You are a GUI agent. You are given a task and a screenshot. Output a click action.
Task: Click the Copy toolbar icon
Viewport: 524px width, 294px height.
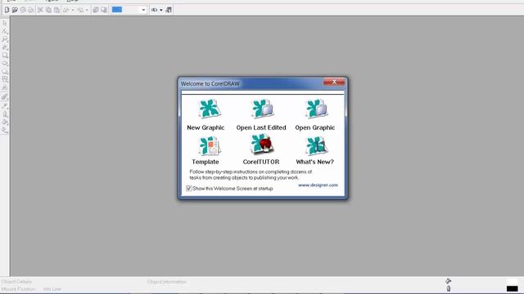pyautogui.click(x=48, y=10)
